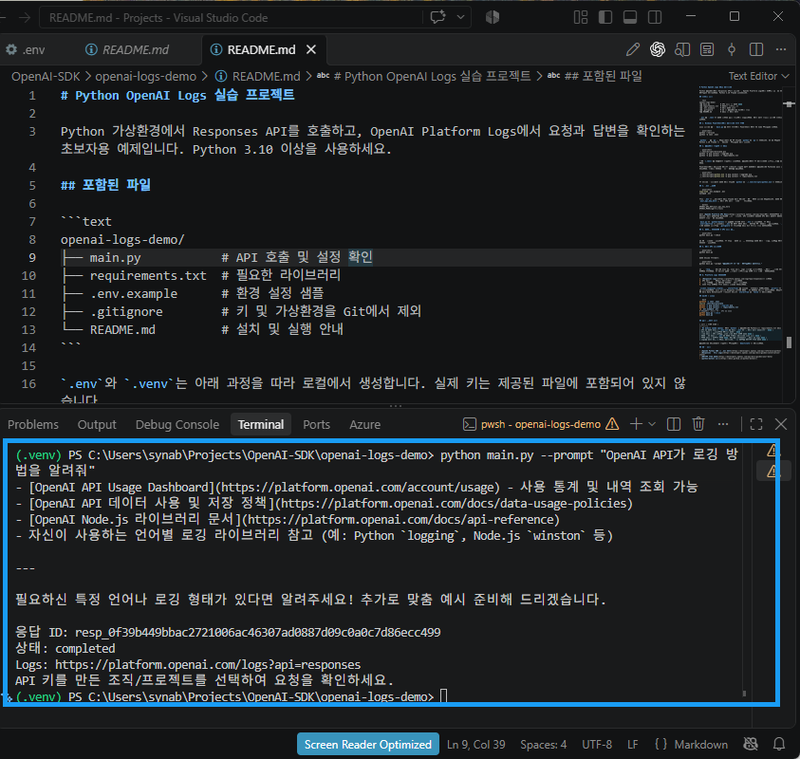Toggle the secondary side bar visibility
This screenshot has width=800, height=759.
[655, 17]
